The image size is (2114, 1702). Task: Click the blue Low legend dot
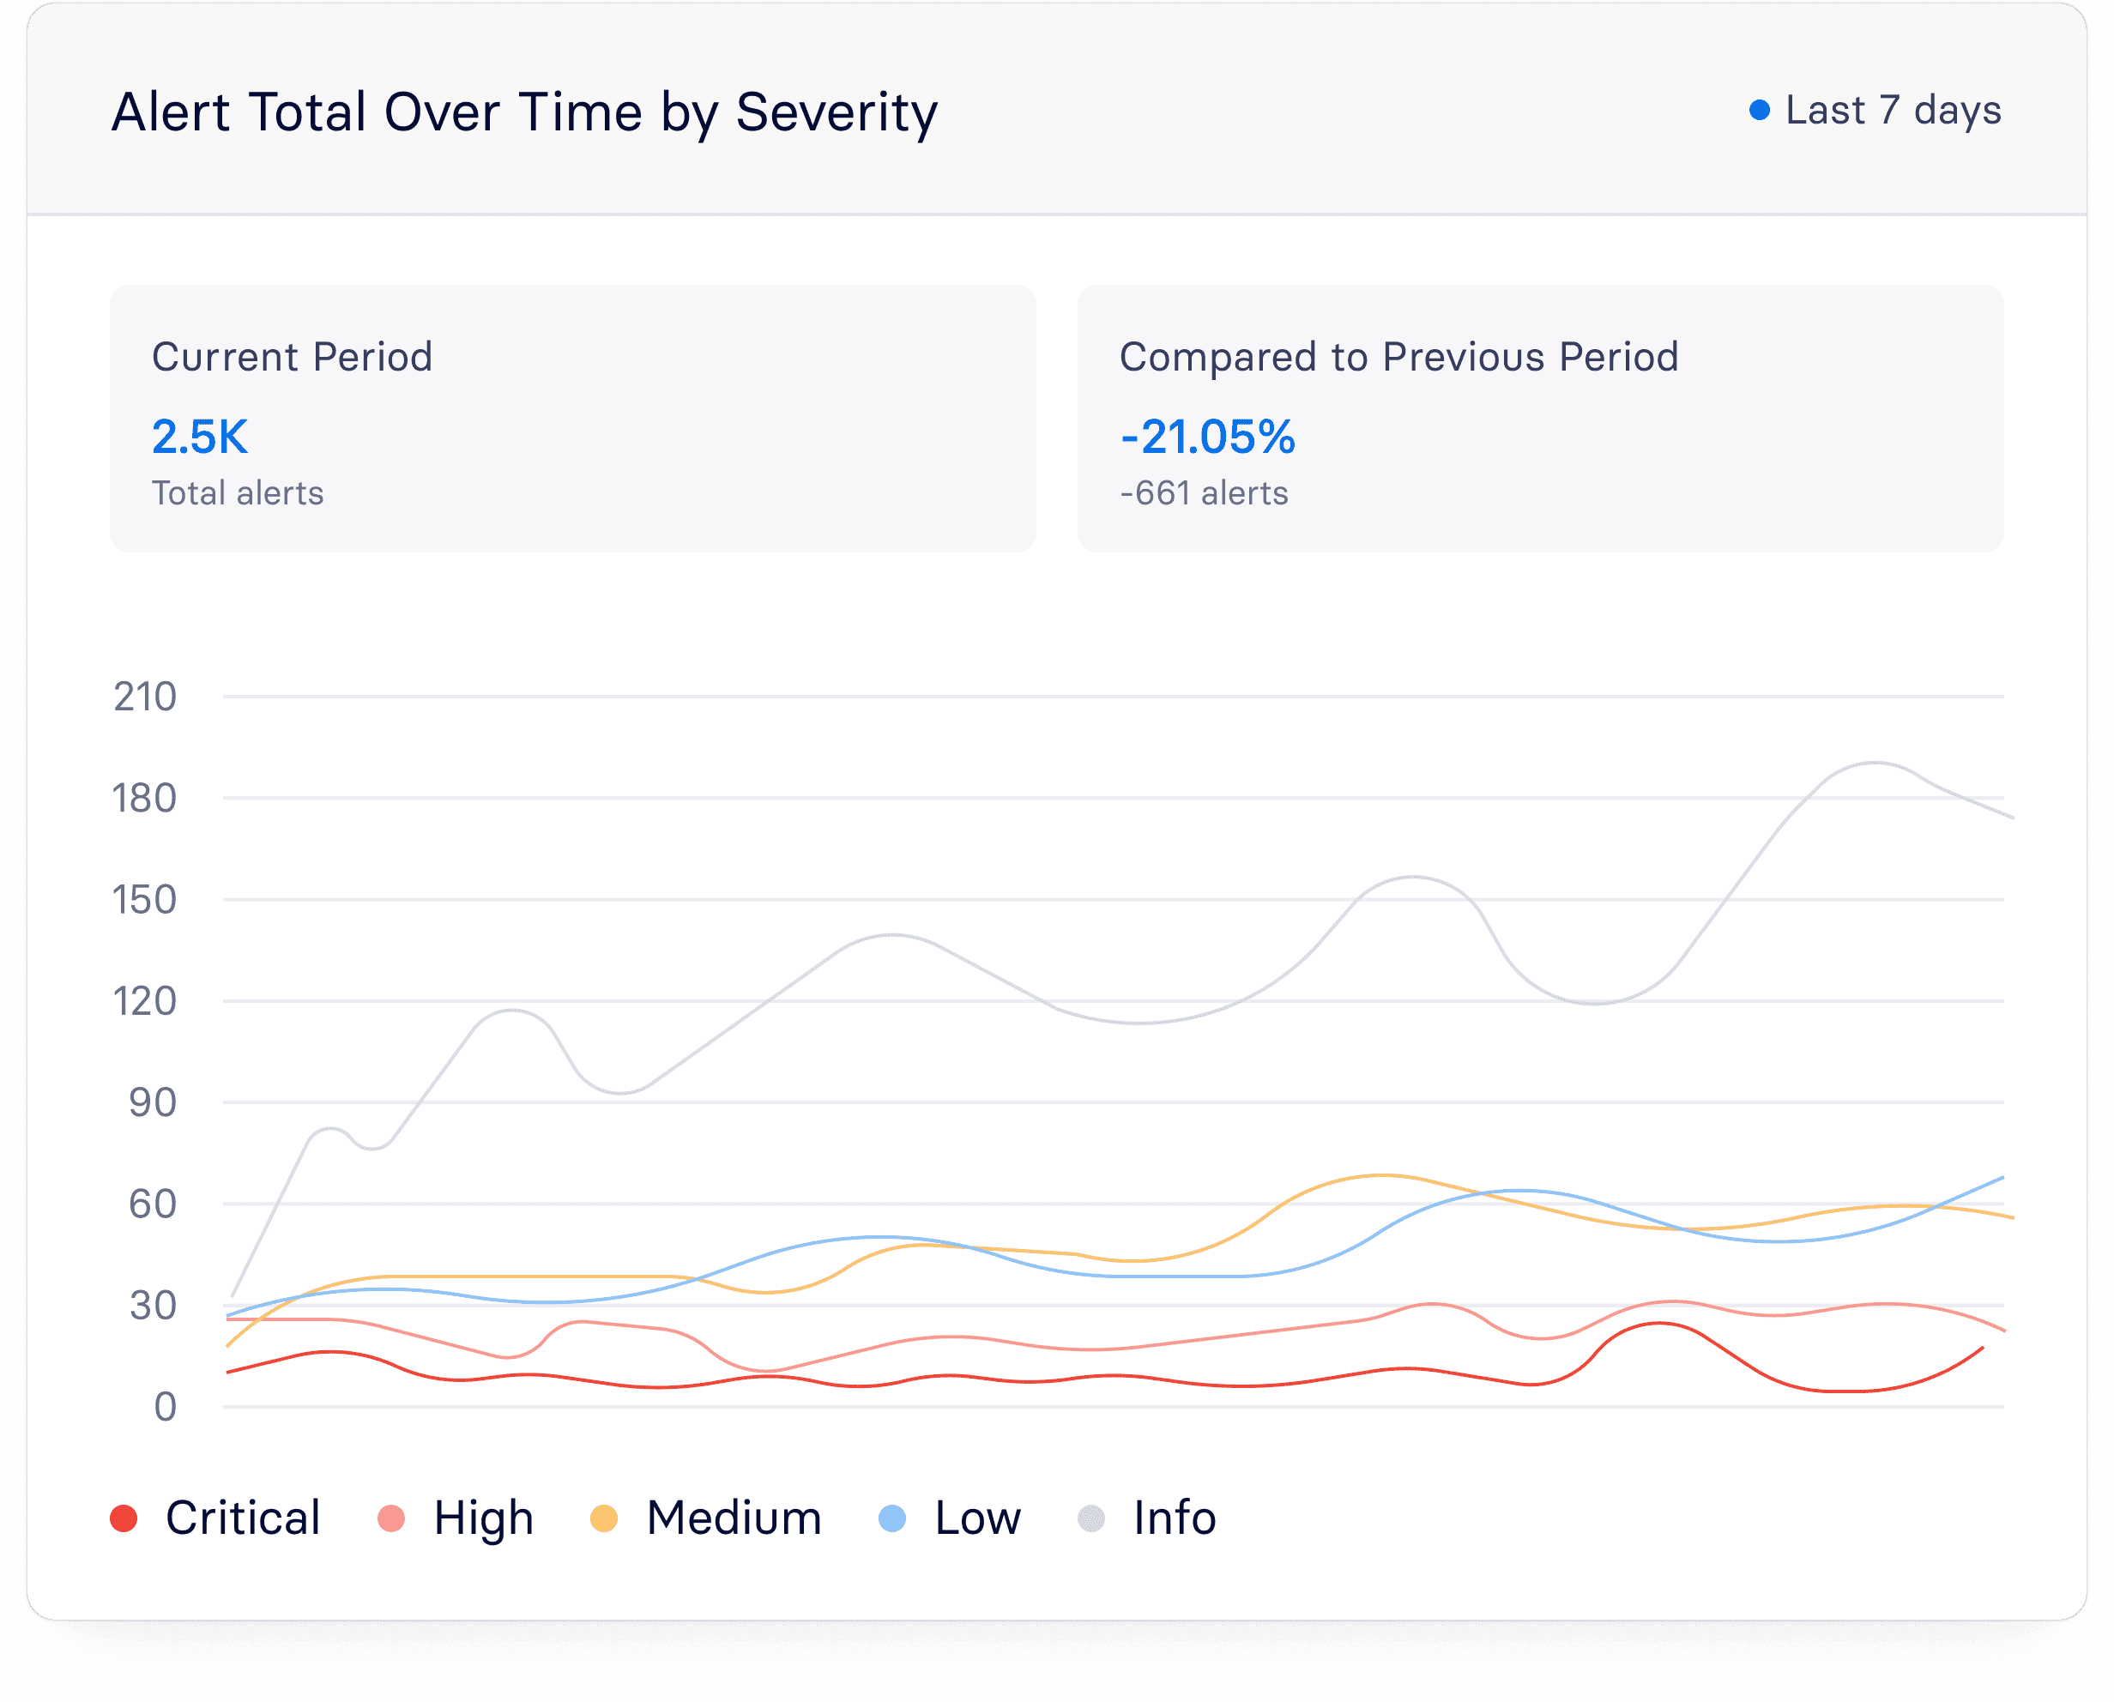(x=892, y=1518)
